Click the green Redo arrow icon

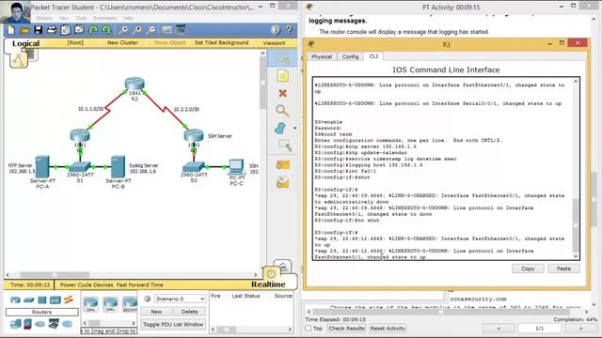[x=106, y=30]
